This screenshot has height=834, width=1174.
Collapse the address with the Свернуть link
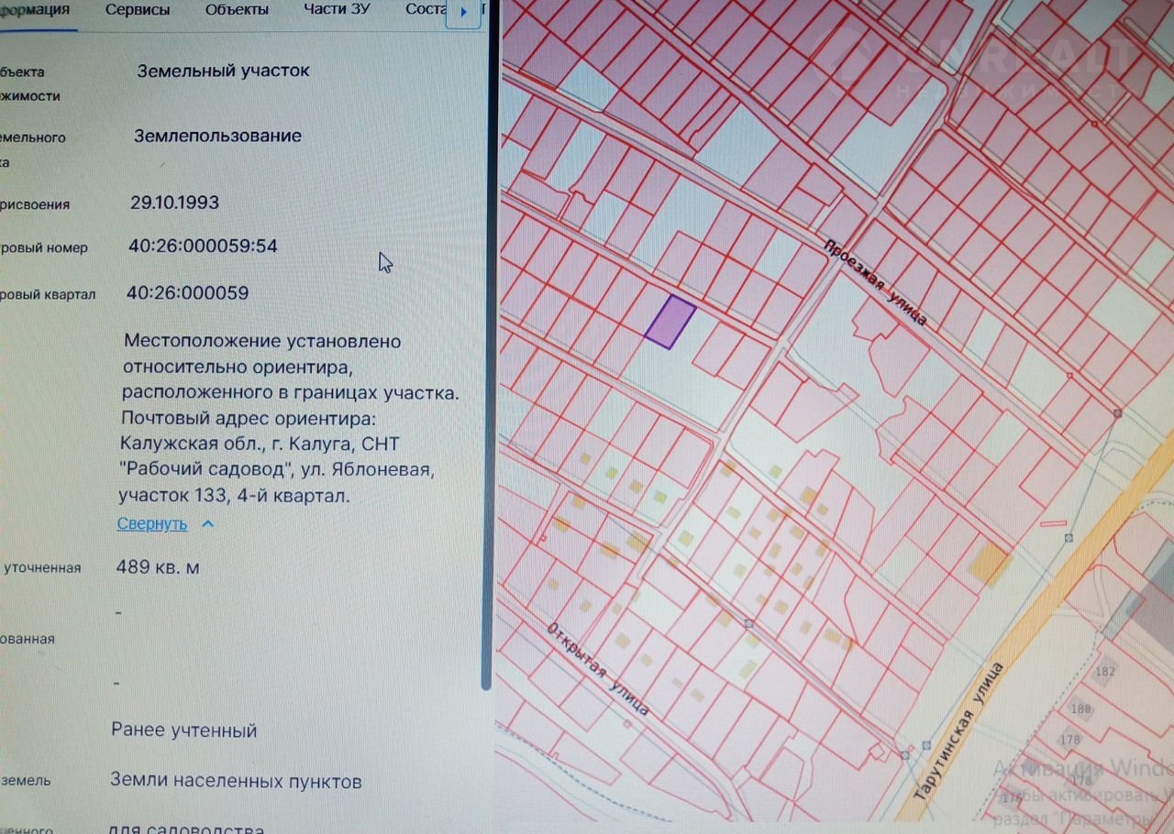point(152,524)
